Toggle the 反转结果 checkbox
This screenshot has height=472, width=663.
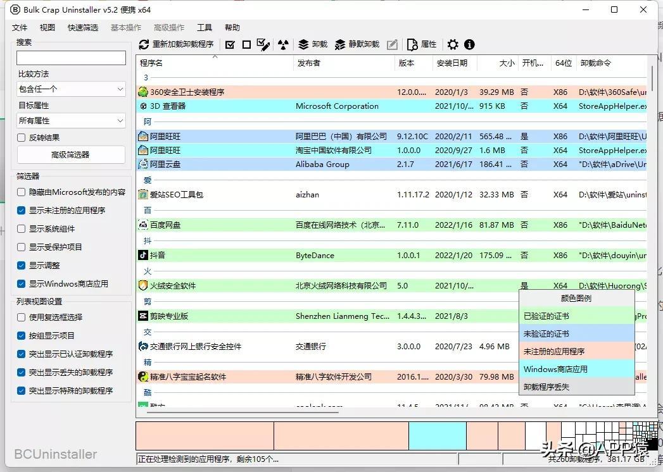[x=21, y=137]
